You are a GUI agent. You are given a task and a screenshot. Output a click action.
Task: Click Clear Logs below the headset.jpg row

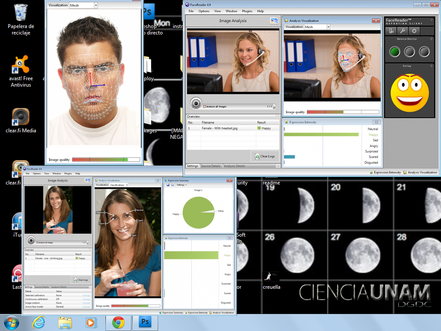[265, 156]
